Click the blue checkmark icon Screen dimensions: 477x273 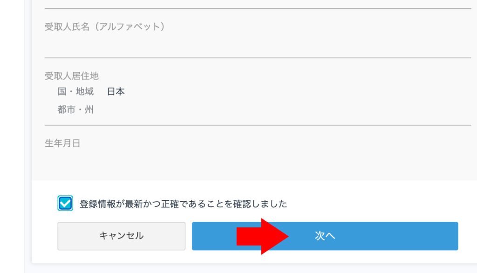click(65, 203)
